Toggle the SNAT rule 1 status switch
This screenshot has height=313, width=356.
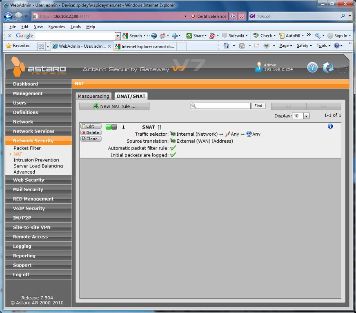pyautogui.click(x=111, y=127)
